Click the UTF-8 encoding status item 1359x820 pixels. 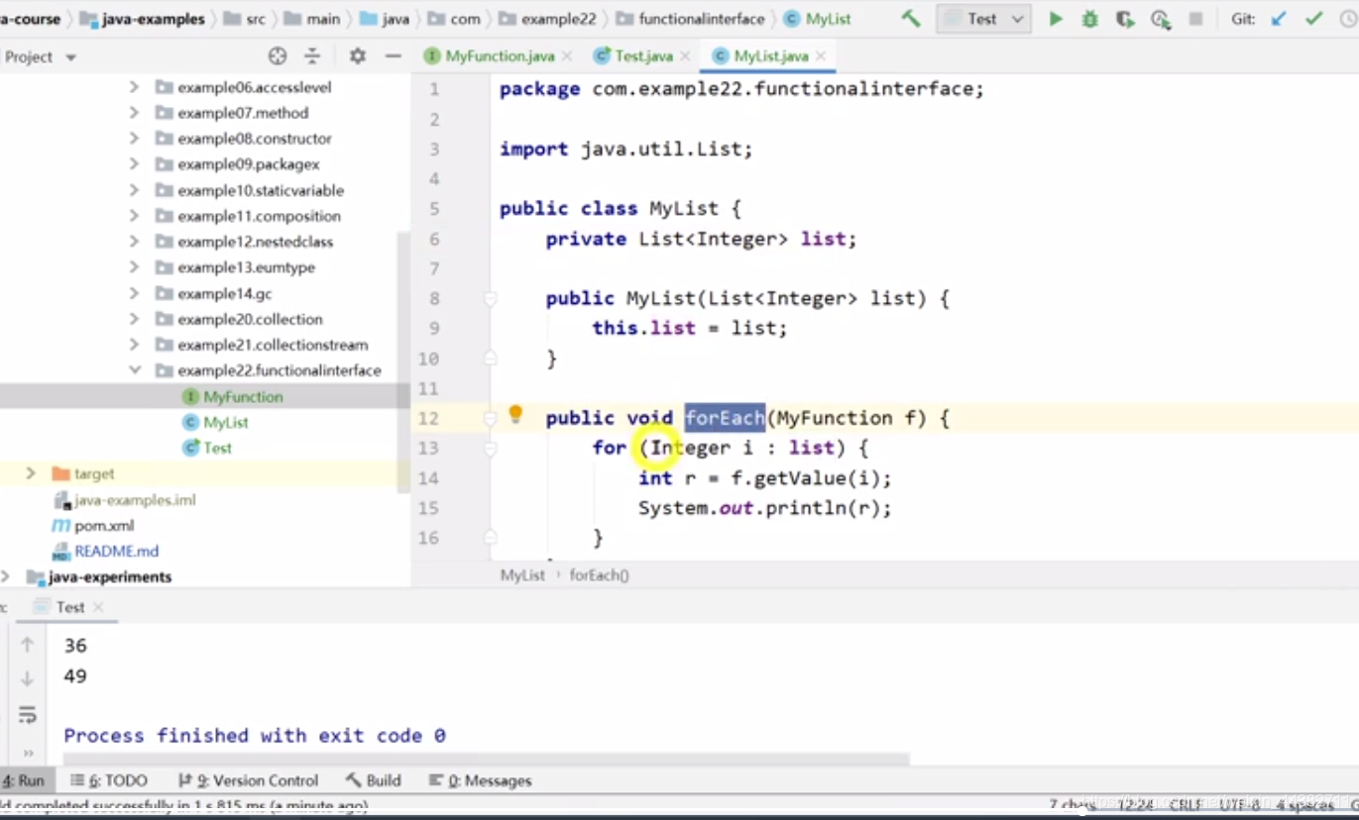coord(1241,805)
